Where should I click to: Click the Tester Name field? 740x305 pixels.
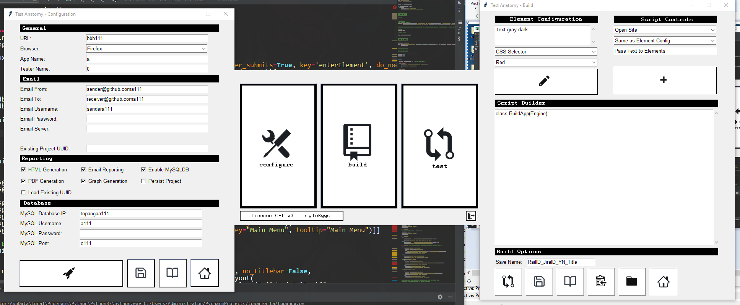(x=147, y=69)
